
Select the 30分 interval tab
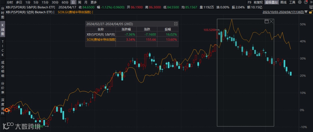[55, 2]
